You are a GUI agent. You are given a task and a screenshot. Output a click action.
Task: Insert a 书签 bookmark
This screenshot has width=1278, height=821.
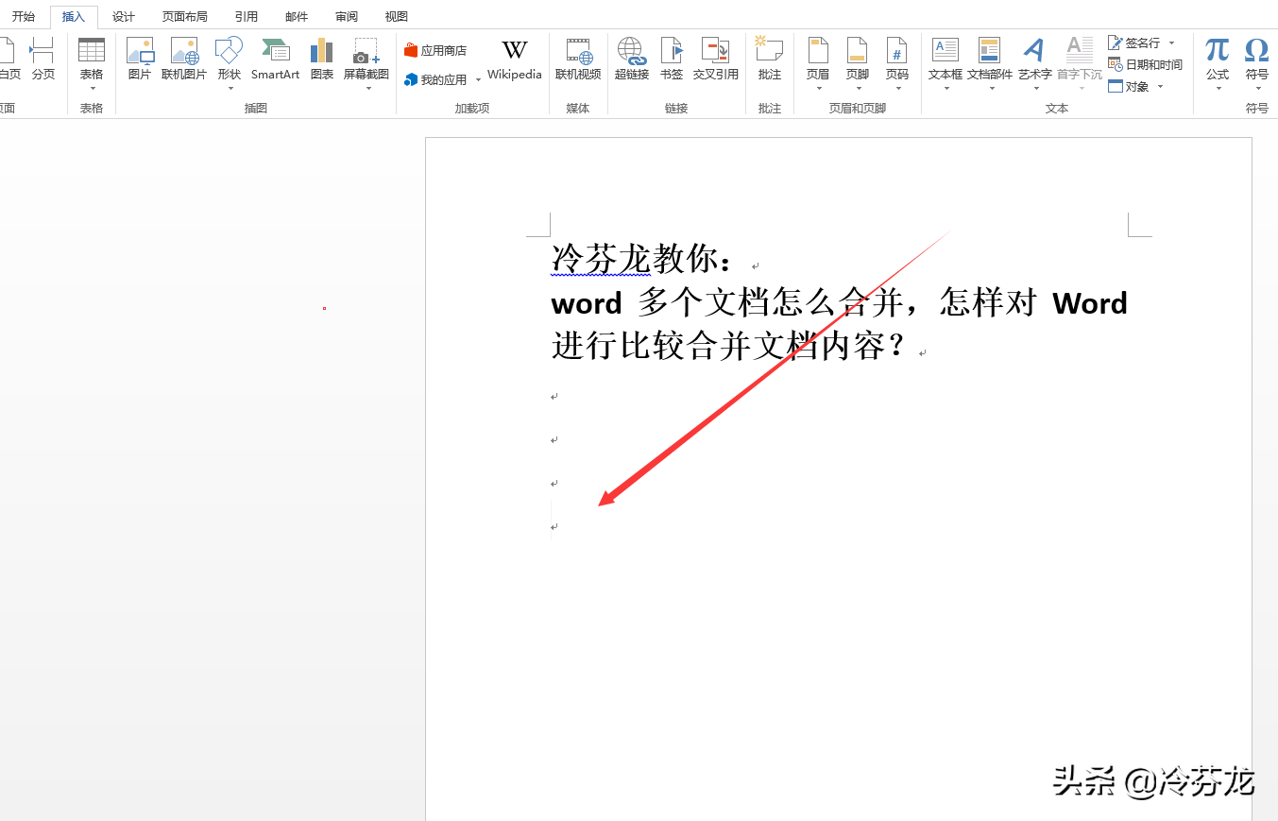672,60
